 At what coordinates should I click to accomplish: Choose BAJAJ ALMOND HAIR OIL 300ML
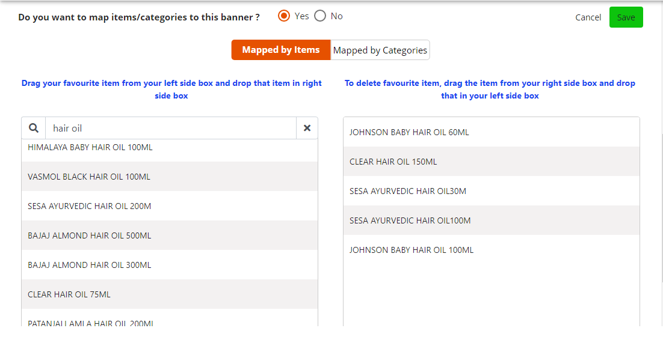coord(90,265)
